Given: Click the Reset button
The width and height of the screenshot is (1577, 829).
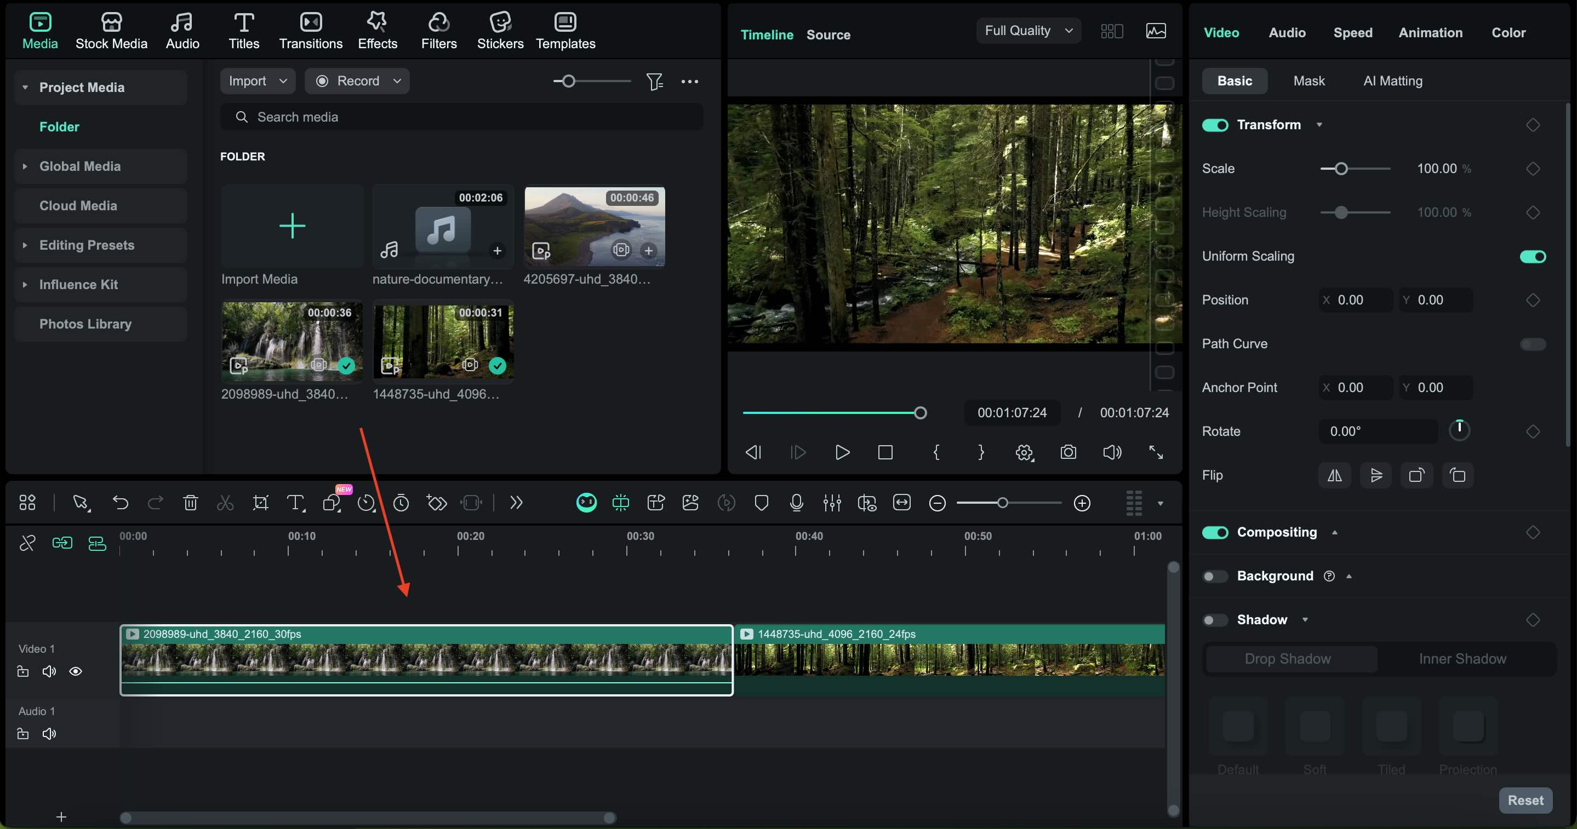Looking at the screenshot, I should (x=1524, y=799).
